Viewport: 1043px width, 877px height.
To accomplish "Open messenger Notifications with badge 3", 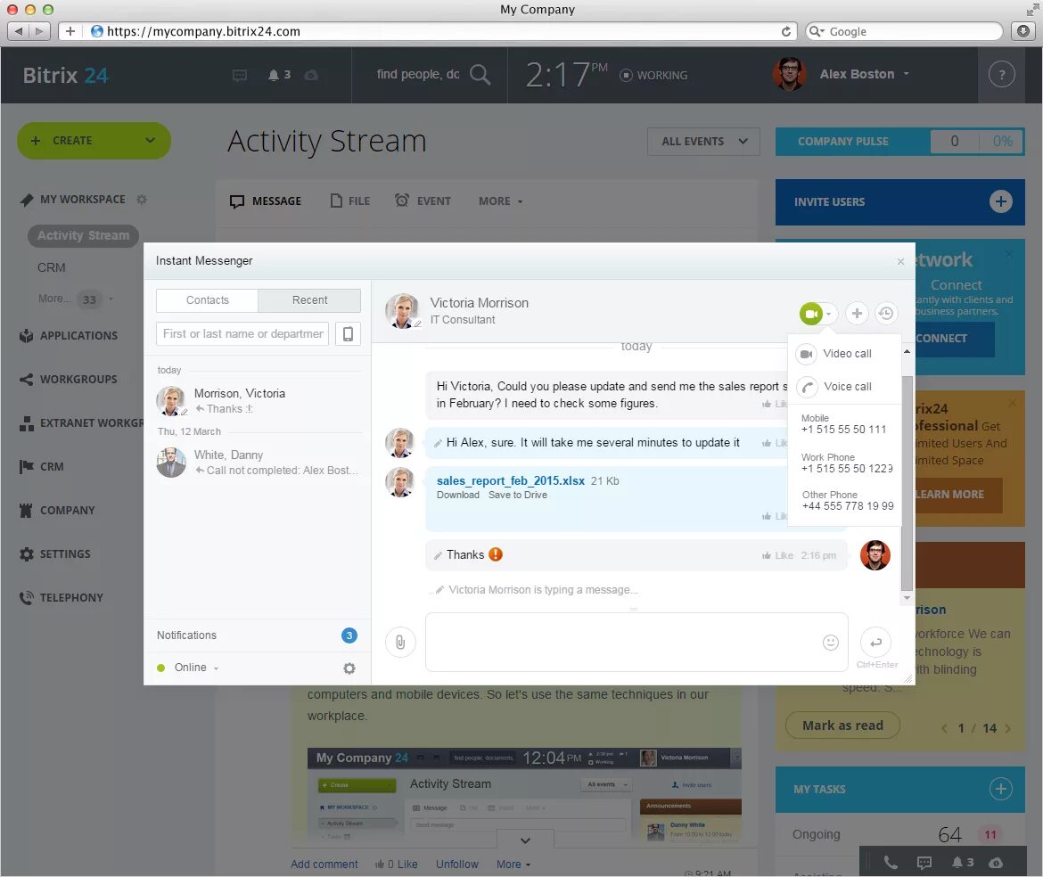I will [x=257, y=635].
